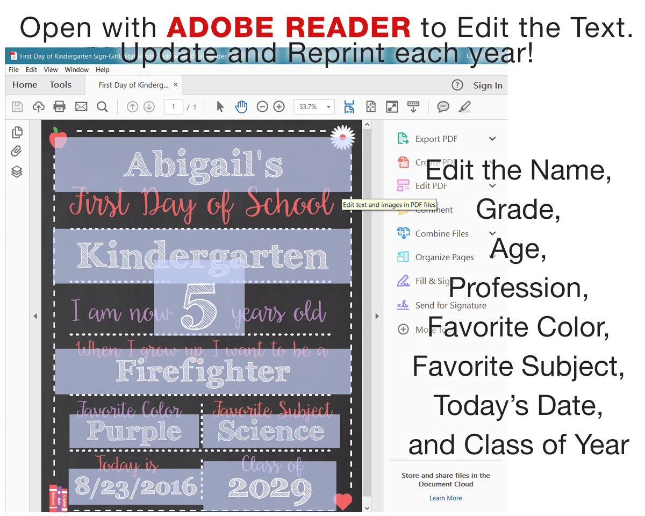
Task: Click the blue fit-width scrolling icon
Action: tap(349, 106)
